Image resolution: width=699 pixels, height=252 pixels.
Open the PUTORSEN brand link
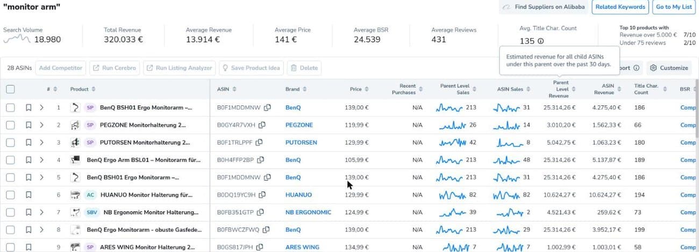pyautogui.click(x=301, y=142)
